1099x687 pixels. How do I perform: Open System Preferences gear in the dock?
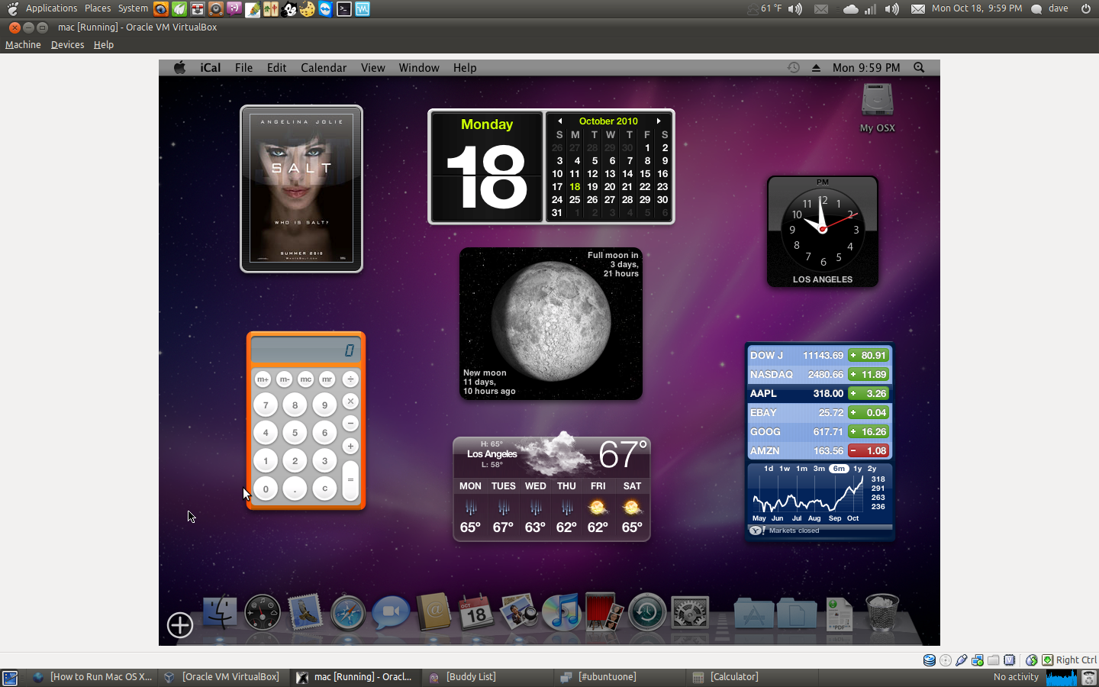690,612
